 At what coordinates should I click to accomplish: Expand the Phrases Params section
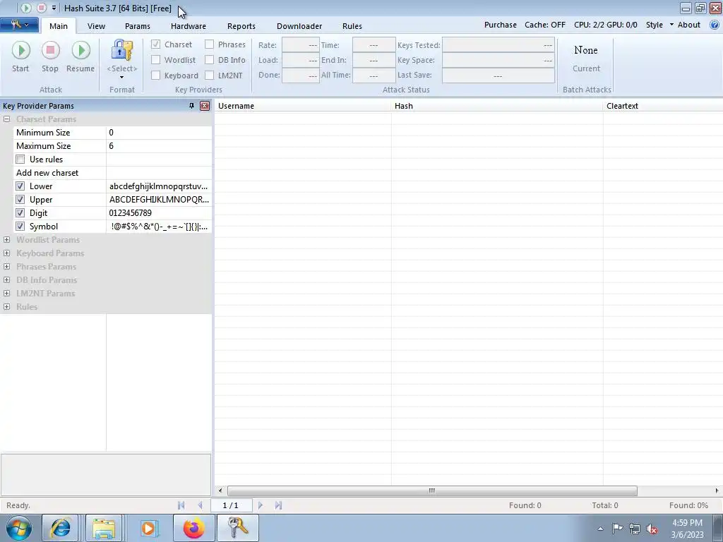6,266
